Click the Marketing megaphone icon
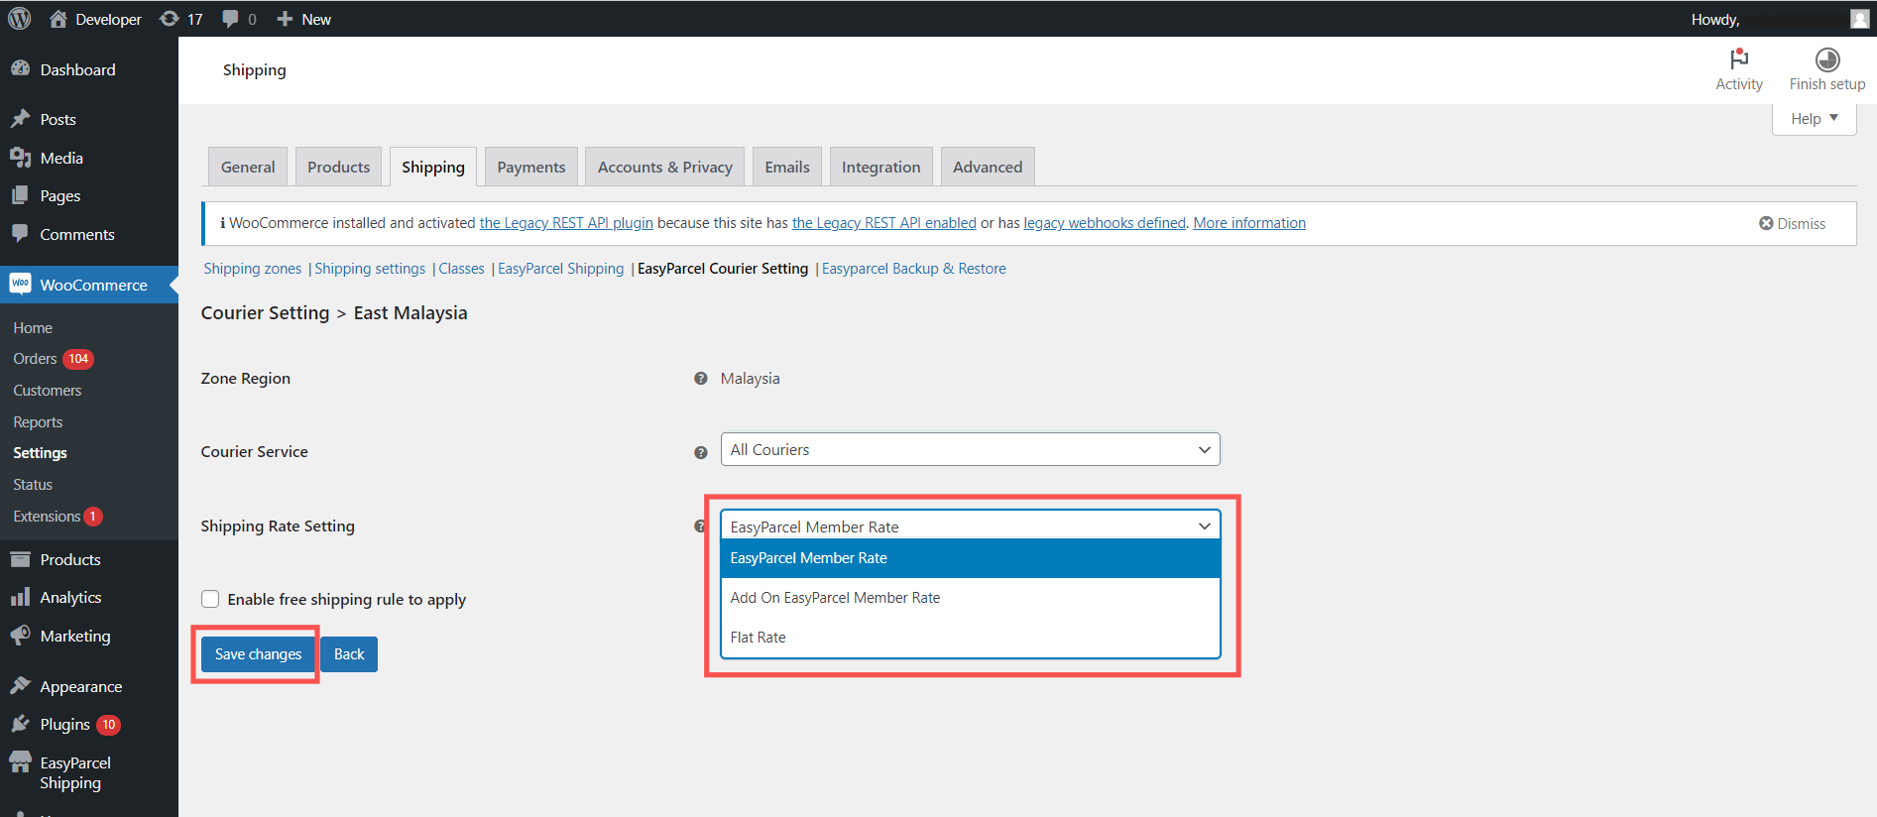This screenshot has height=817, width=1877. click(x=20, y=635)
